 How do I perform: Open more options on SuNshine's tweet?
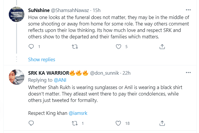[188, 10]
